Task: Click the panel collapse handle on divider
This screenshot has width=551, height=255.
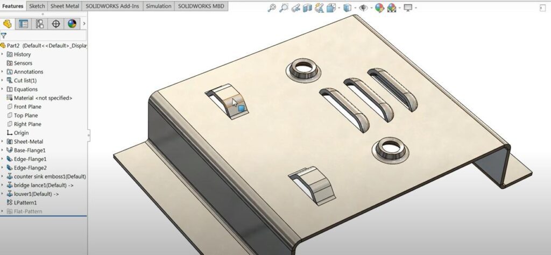Action: coord(89,135)
